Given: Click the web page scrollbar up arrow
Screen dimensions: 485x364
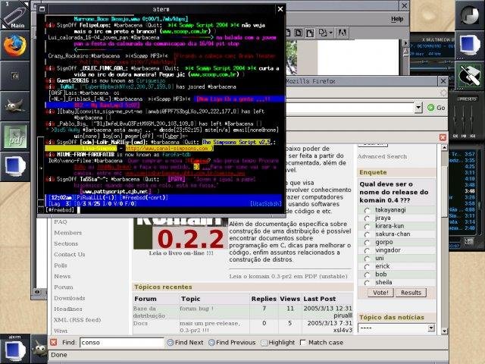Looking at the screenshot, I should (445, 147).
